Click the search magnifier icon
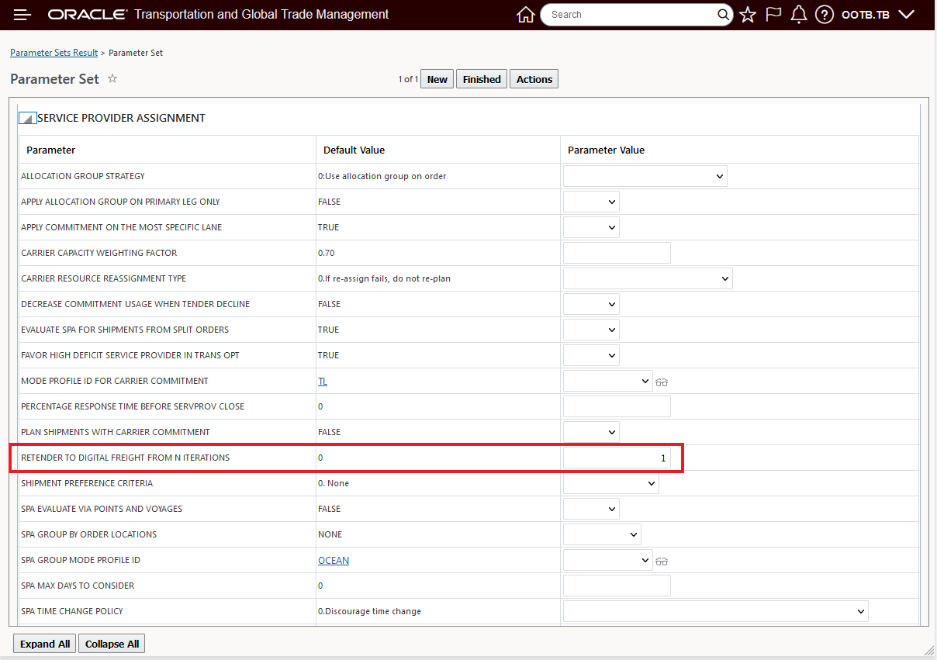Viewport: 937px width, 660px height. pyautogui.click(x=723, y=15)
